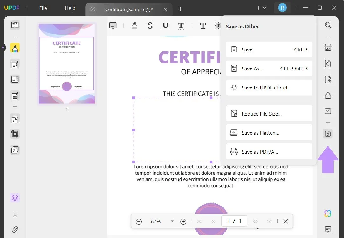Click the OF APPRECIATION subtitle text
The width and height of the screenshot is (344, 238).
tap(201, 72)
